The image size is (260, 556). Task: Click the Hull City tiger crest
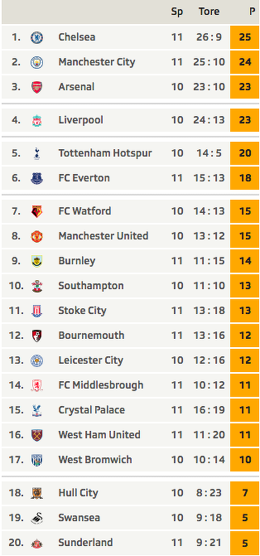(x=37, y=493)
